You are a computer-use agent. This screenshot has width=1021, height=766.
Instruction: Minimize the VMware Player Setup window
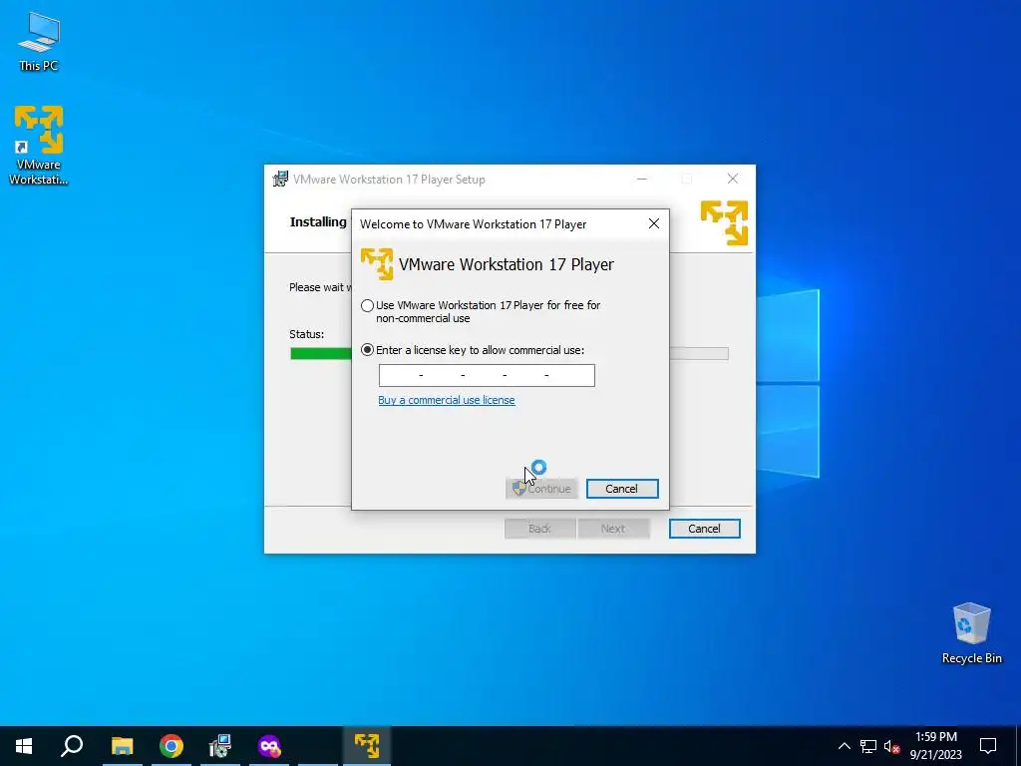coord(642,179)
